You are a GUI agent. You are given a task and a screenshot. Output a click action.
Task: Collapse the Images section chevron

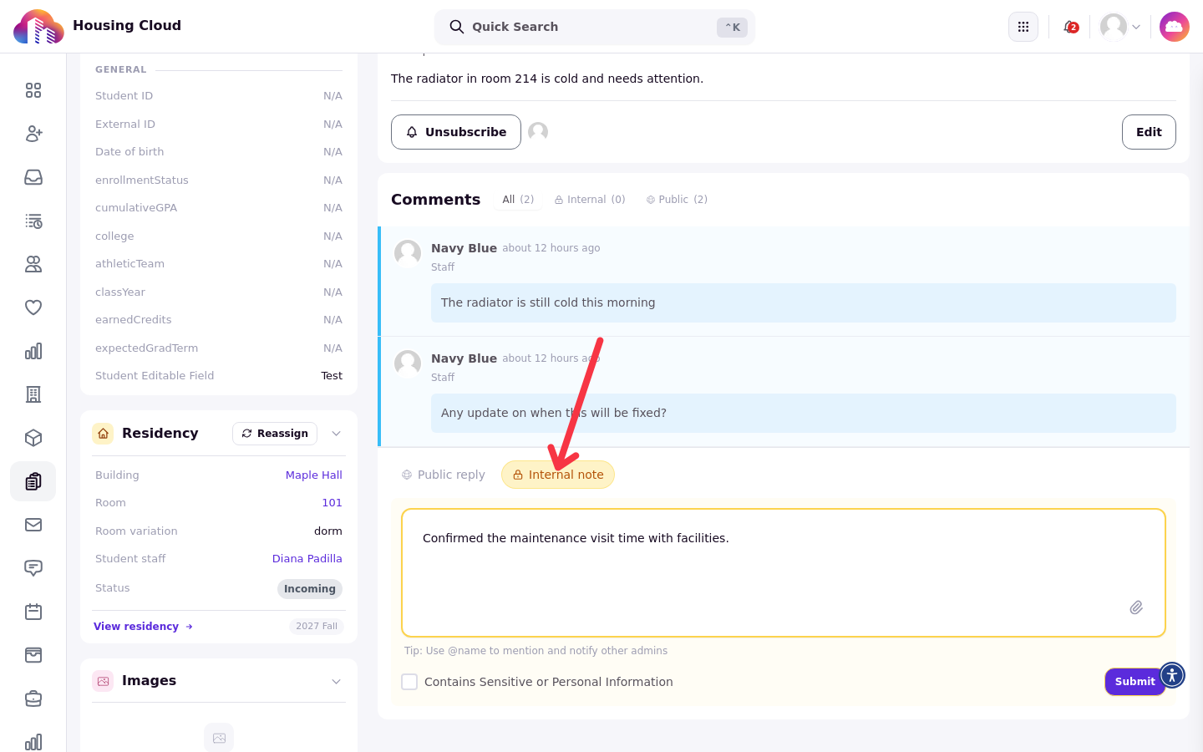336,682
